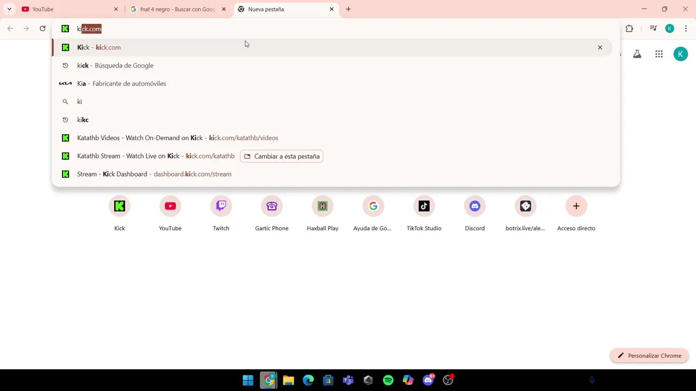Open the Chrome profile avatar in toolbar
696x391 pixels.
click(x=670, y=29)
